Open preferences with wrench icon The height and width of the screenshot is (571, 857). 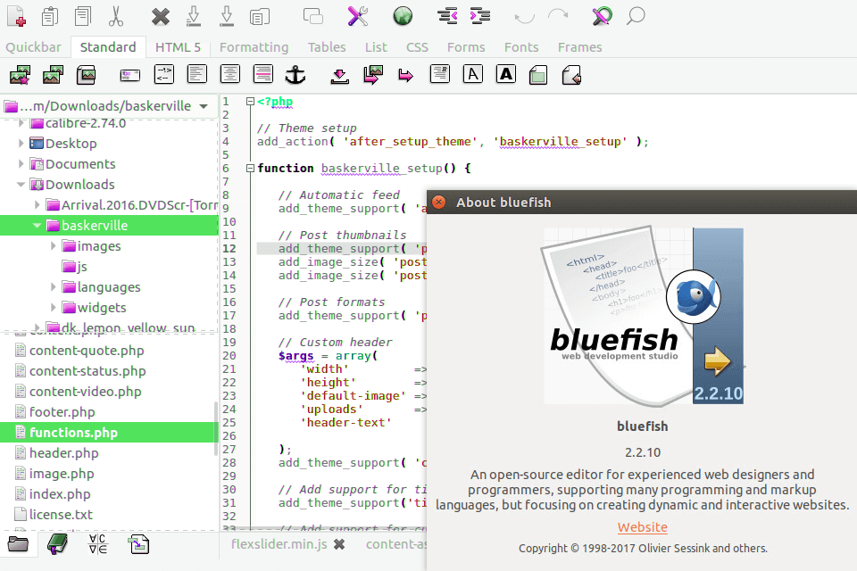click(357, 16)
